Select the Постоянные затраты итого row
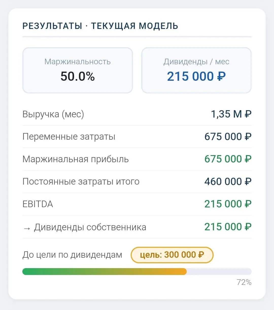274x310 pixels. pos(137,182)
